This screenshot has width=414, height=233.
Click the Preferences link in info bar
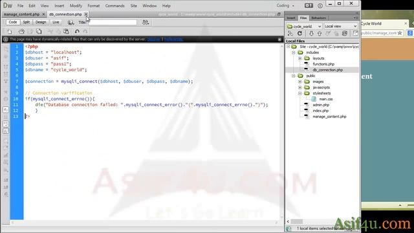tap(173, 39)
